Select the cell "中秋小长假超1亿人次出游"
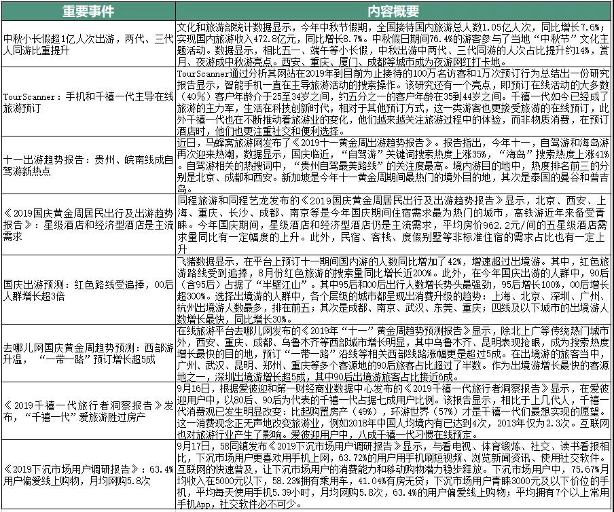 pos(88,44)
